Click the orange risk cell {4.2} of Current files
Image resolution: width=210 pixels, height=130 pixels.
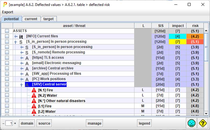click(195, 36)
